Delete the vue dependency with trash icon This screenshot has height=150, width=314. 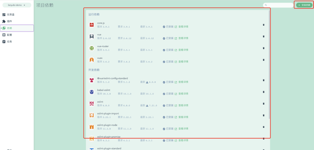click(x=263, y=37)
